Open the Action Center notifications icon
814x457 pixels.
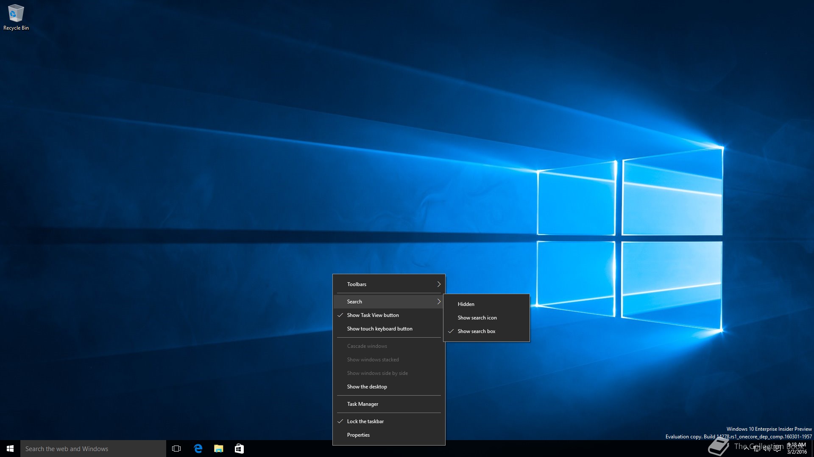[777, 449]
